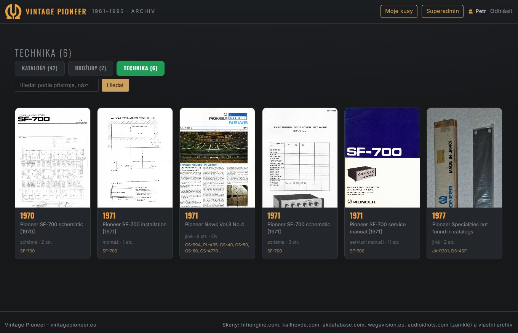Click the Petr username
The image size is (518, 333).
tap(481, 11)
